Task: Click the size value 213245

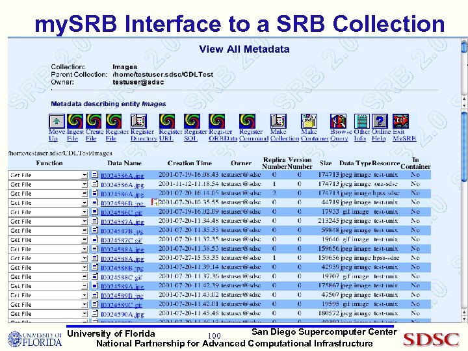Action: point(328,221)
